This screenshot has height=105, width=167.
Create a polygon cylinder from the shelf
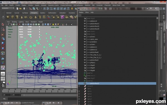pos(17,17)
